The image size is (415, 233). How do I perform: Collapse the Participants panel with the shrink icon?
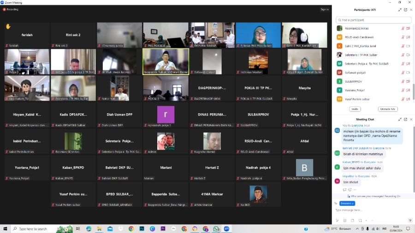coord(400,10)
